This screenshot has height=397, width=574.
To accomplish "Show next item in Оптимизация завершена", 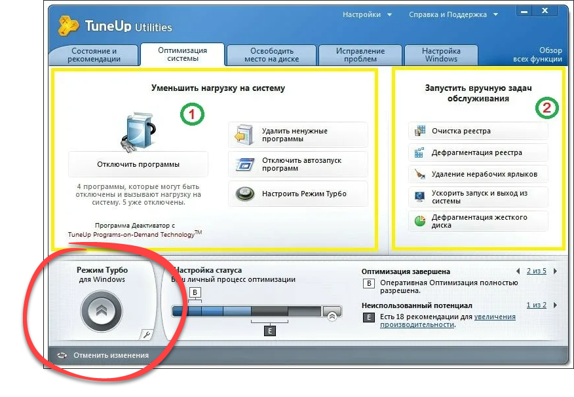I will coord(556,271).
